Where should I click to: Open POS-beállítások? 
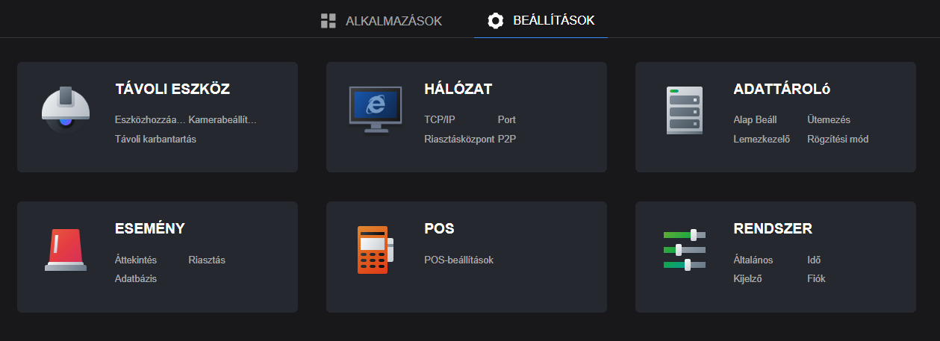(458, 260)
